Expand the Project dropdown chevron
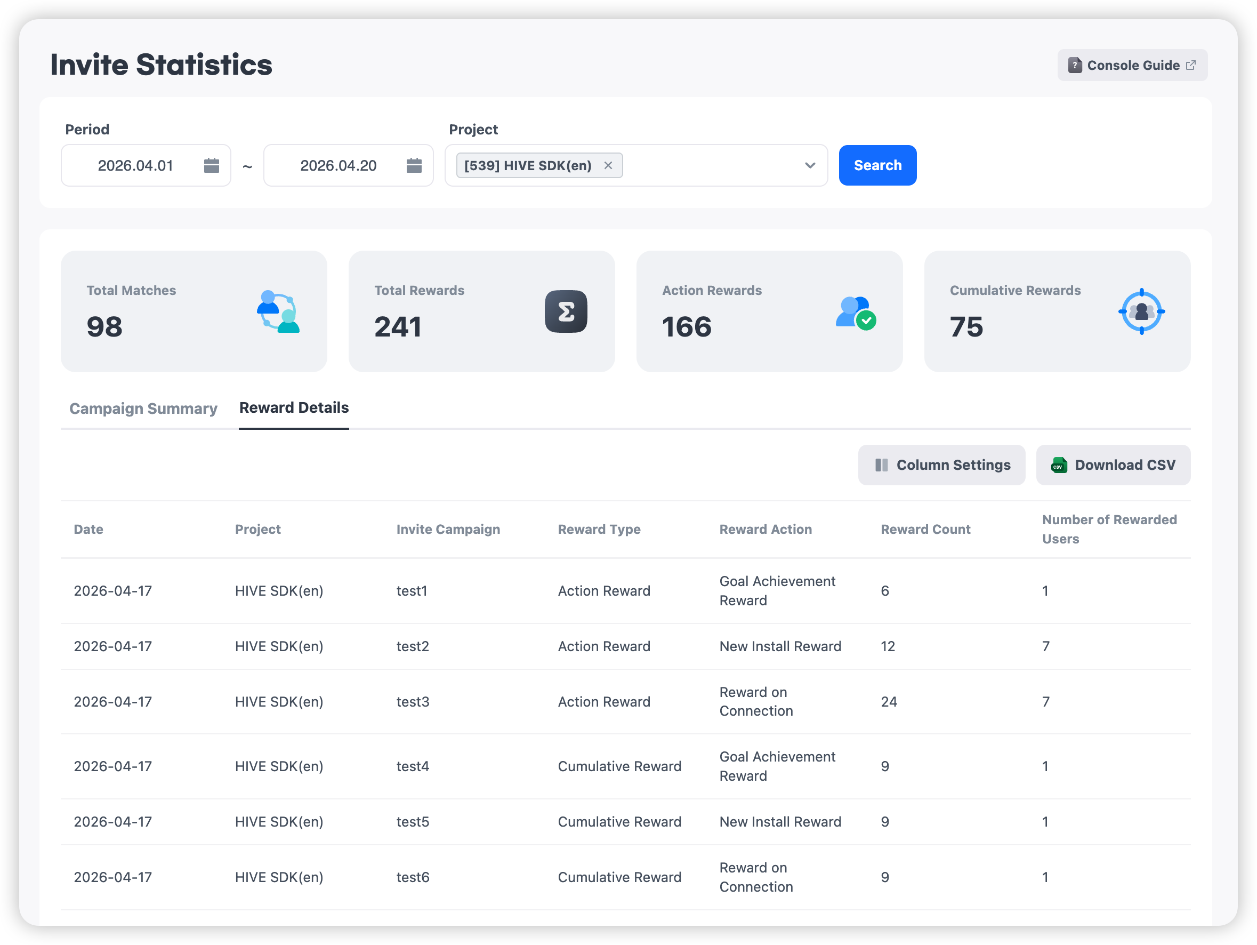 pos(810,165)
